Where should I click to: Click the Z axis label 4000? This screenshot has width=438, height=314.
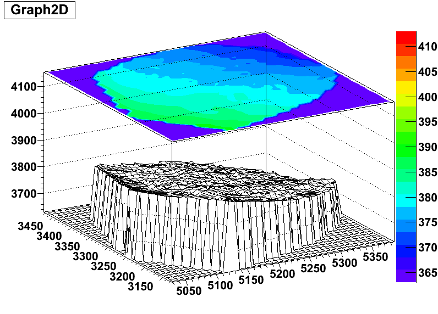click(x=24, y=114)
